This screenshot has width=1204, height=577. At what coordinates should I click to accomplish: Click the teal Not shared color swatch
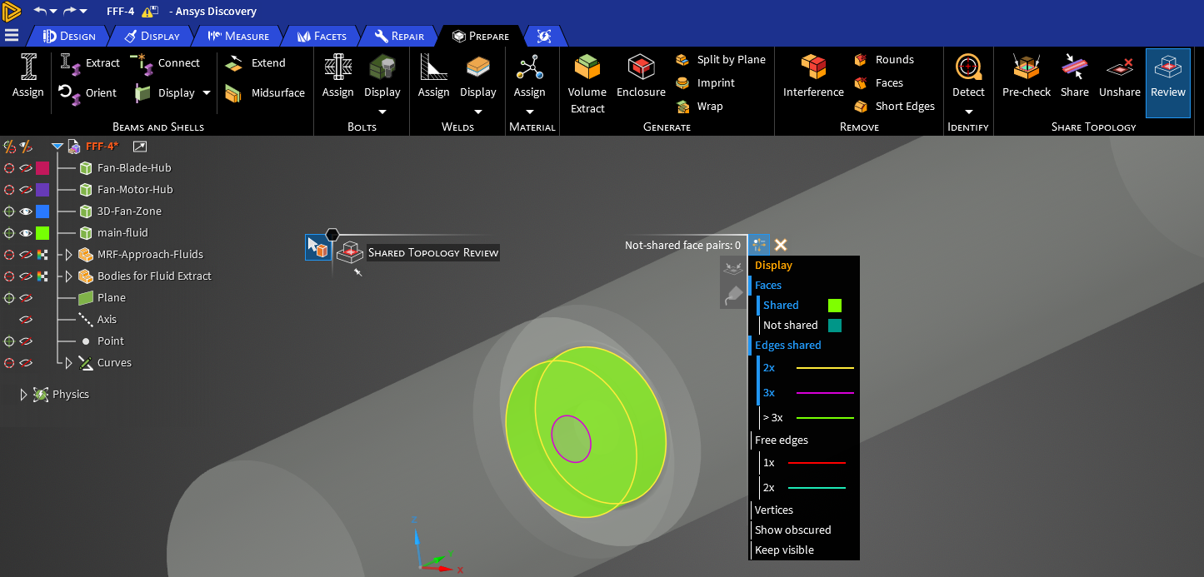click(835, 326)
